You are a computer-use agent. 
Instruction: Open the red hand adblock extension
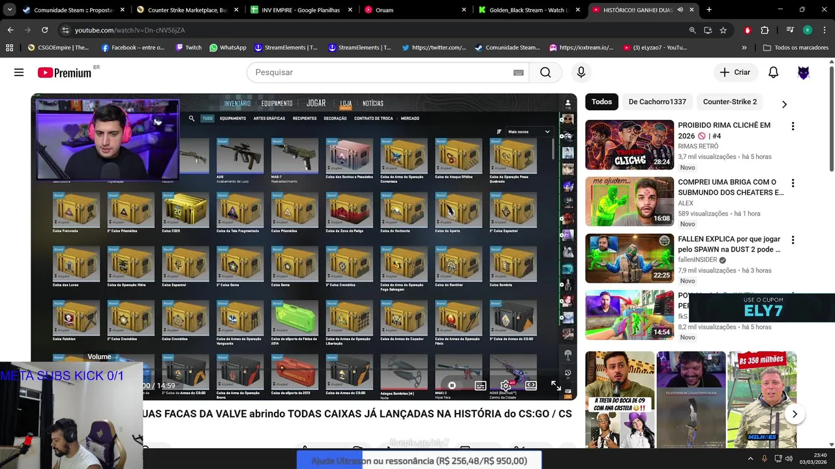point(748,30)
